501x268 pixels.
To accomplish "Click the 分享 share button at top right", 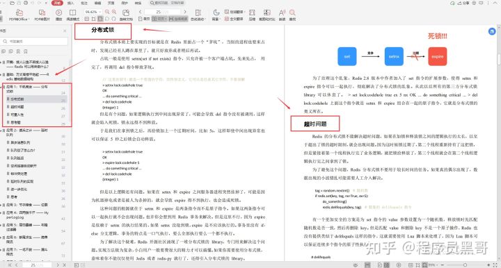I will 463,3.
